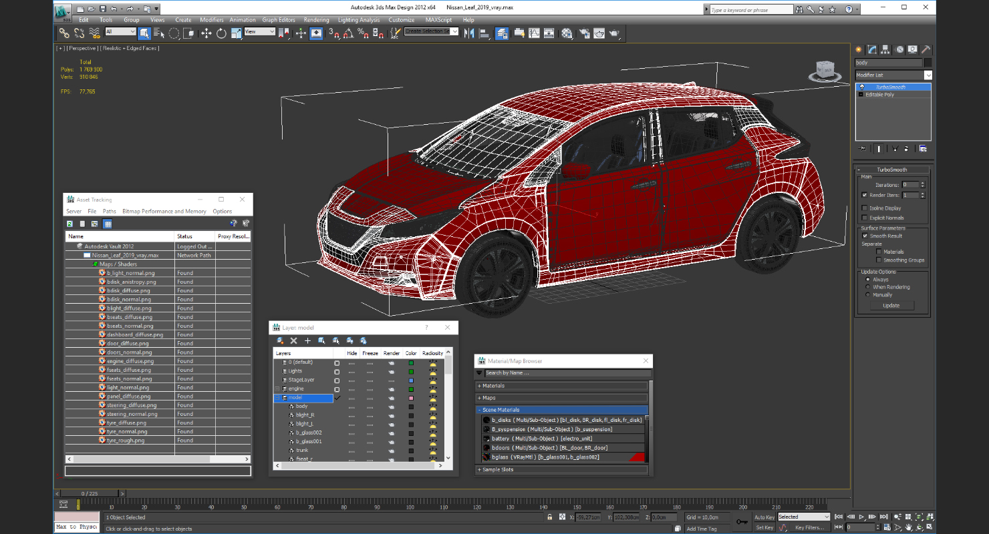This screenshot has height=534, width=989.
Task: Click the Key Filters button
Action: 809,527
